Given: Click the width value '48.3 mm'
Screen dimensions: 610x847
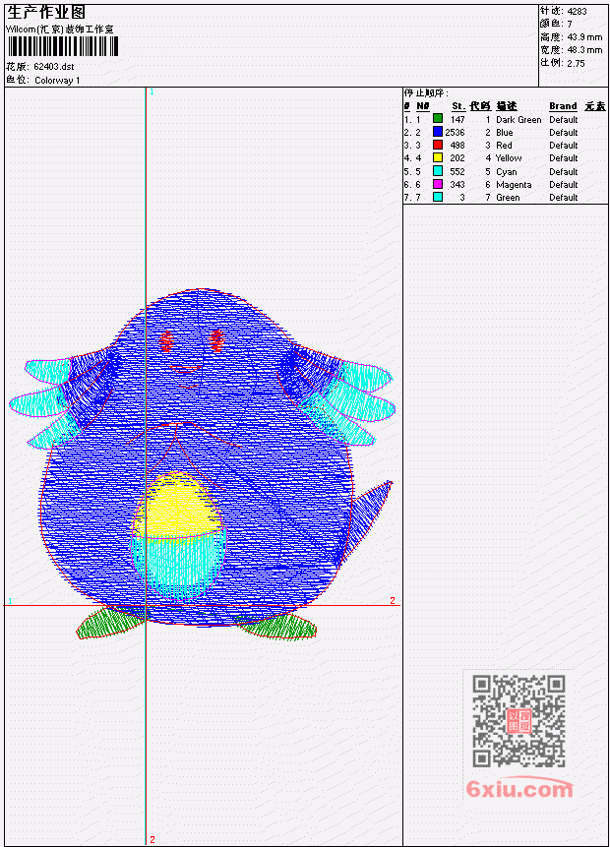Looking at the screenshot, I should pos(584,50).
